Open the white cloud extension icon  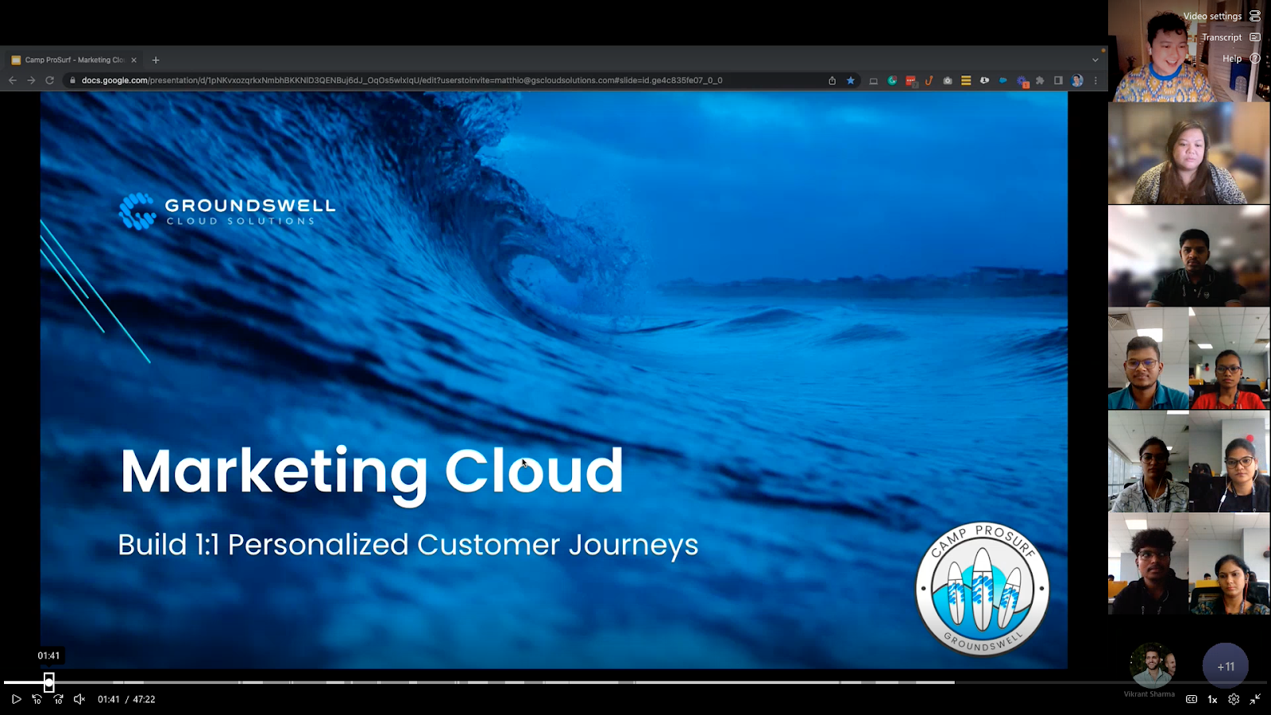pyautogui.click(x=984, y=80)
